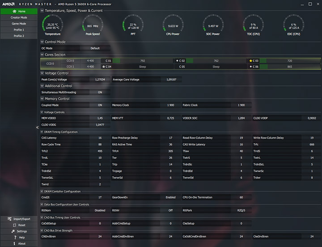Click the OC Mode Default value
Screen dimensions: 322x247
(95, 48)
